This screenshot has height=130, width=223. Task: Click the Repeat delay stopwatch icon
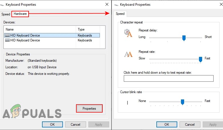(128, 33)
